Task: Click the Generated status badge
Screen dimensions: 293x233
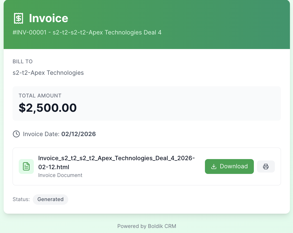Action: pyautogui.click(x=50, y=199)
